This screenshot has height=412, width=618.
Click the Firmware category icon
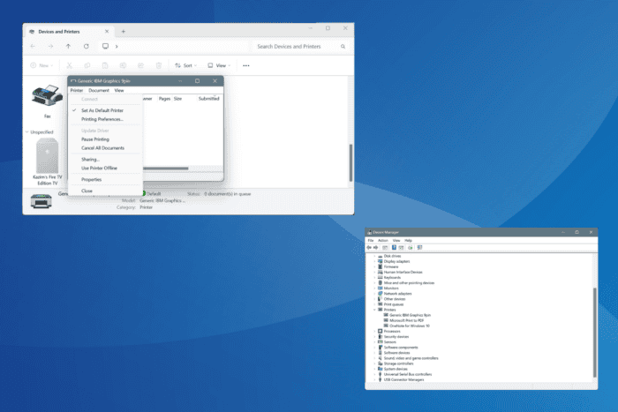point(380,267)
